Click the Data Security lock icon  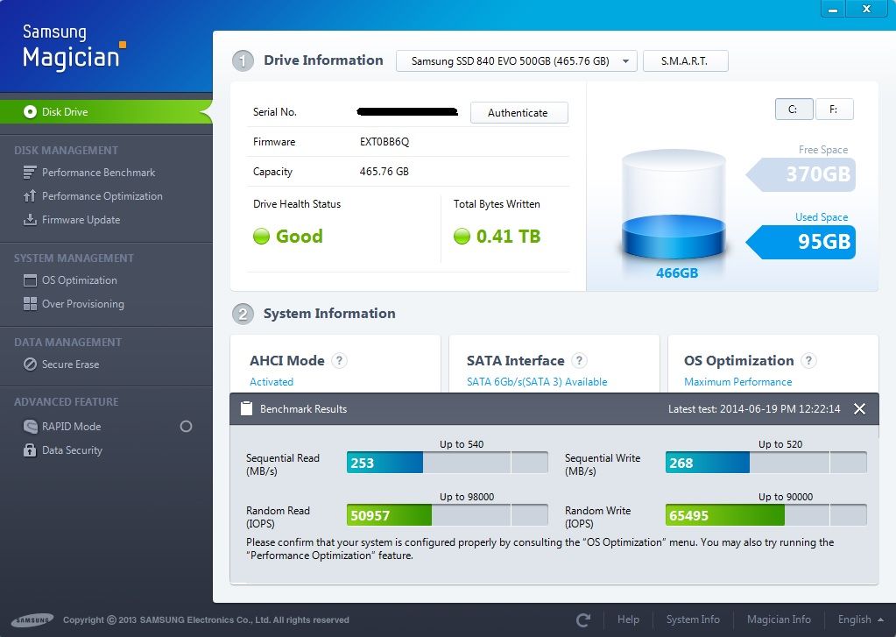30,450
